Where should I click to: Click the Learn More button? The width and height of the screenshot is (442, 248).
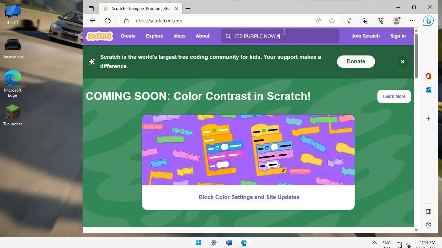(x=394, y=96)
